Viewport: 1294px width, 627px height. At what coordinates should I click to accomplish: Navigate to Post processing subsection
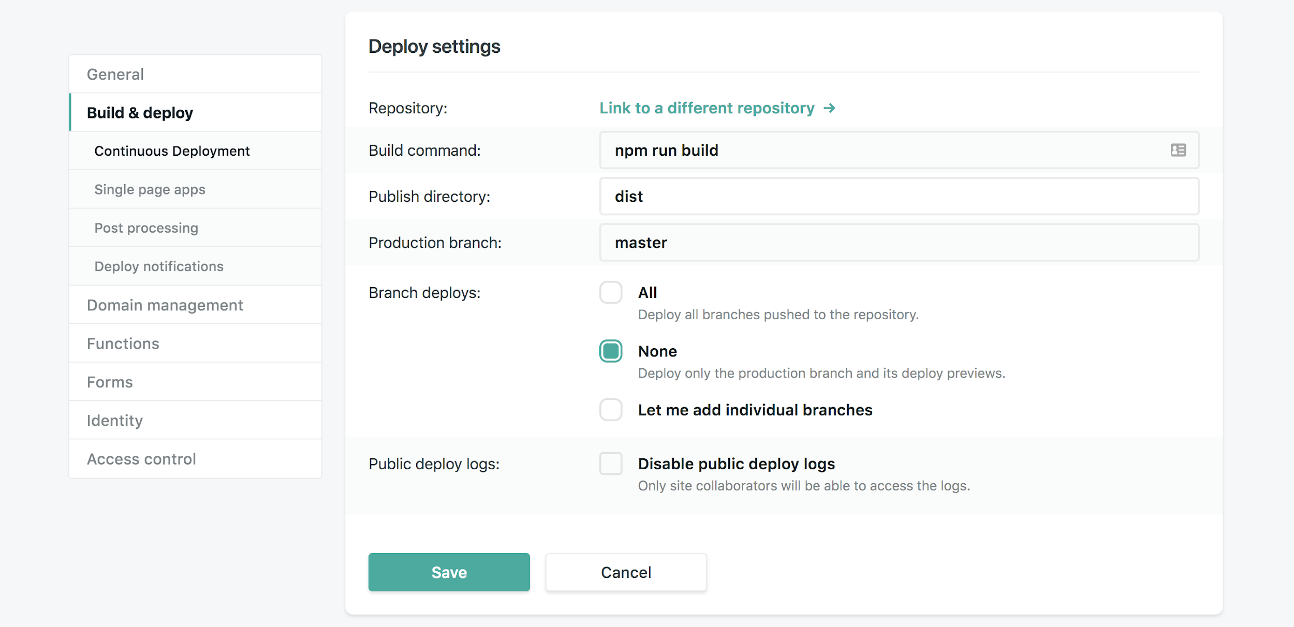[x=146, y=228]
